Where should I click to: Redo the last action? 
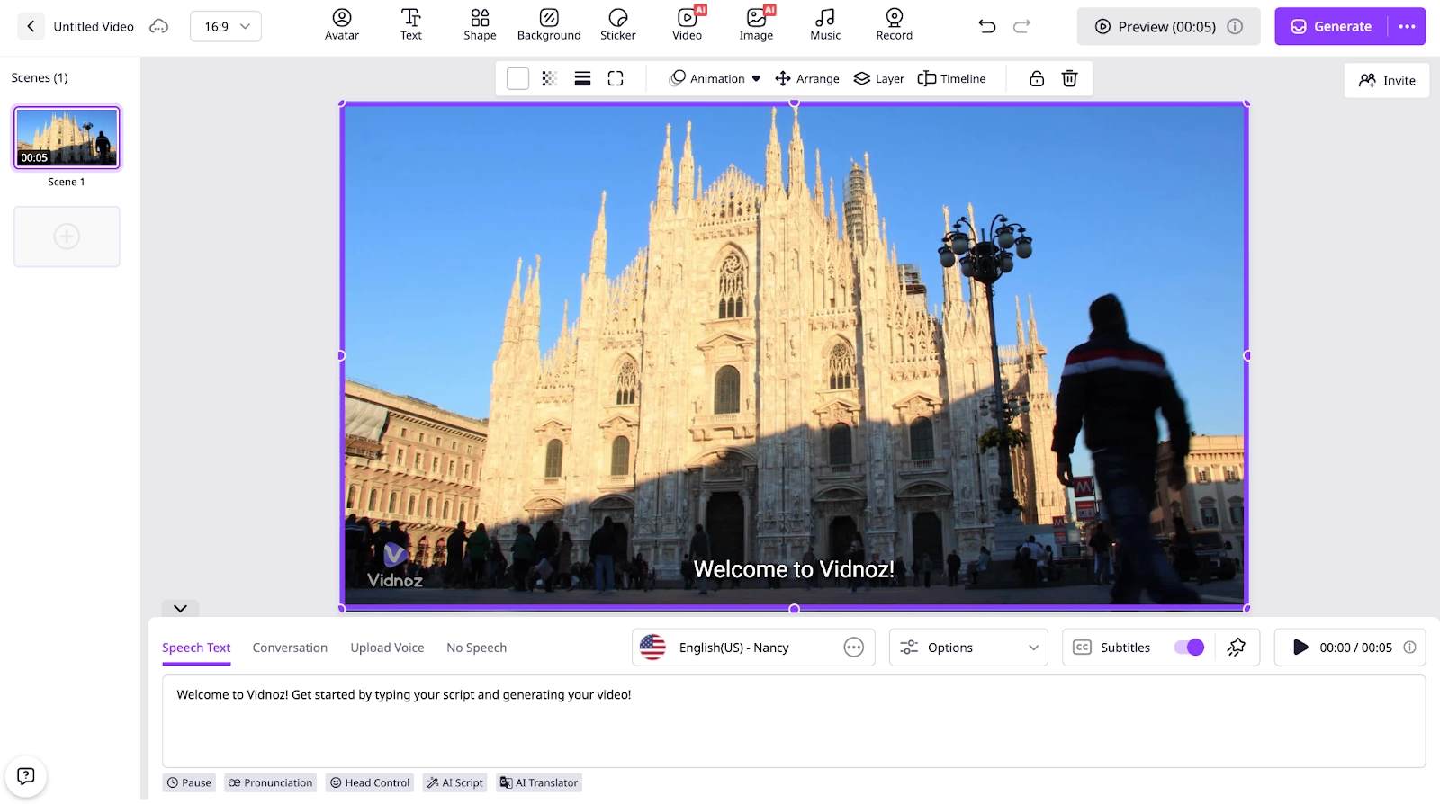pyautogui.click(x=1021, y=26)
